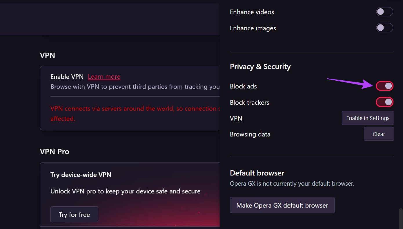The height and width of the screenshot is (229, 403).
Task: Open the Learn more VPN link
Action: [104, 77]
